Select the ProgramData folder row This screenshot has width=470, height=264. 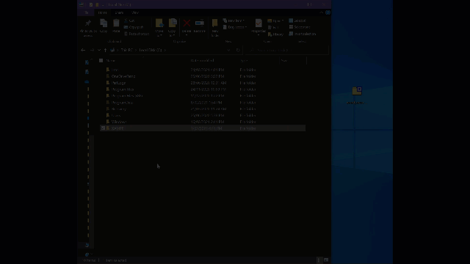click(203, 103)
